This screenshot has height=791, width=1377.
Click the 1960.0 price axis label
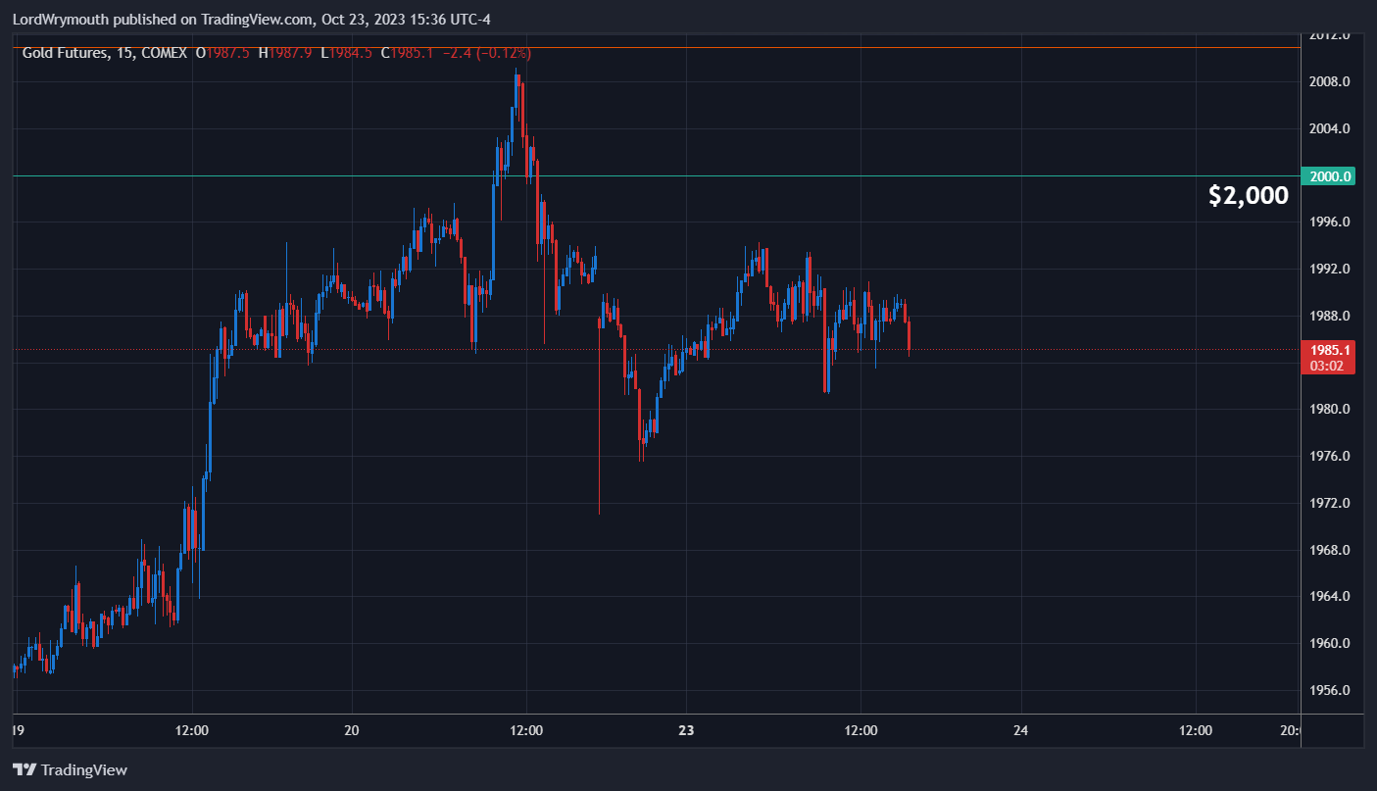pos(1330,643)
